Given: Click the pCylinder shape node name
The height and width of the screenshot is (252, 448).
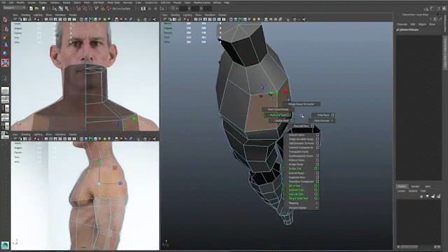Looking at the screenshot, I should [x=407, y=29].
